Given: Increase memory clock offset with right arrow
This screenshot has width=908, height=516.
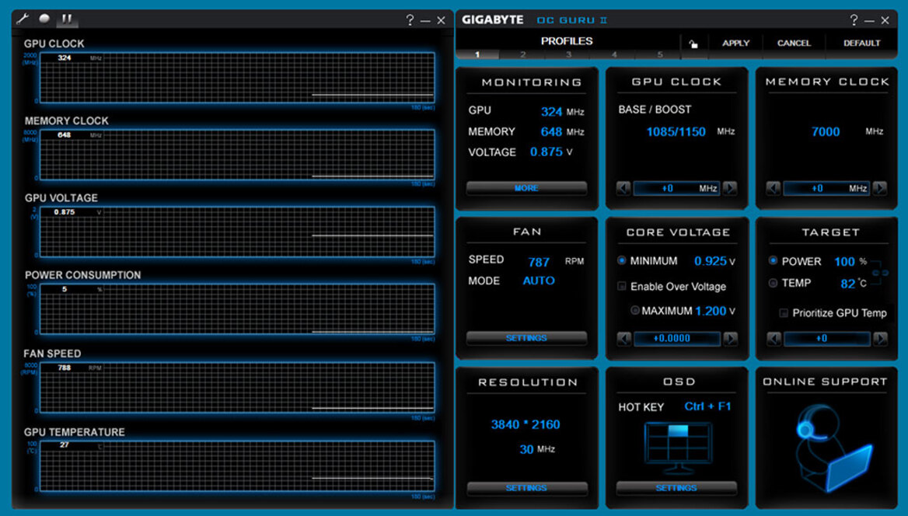Looking at the screenshot, I should [880, 188].
